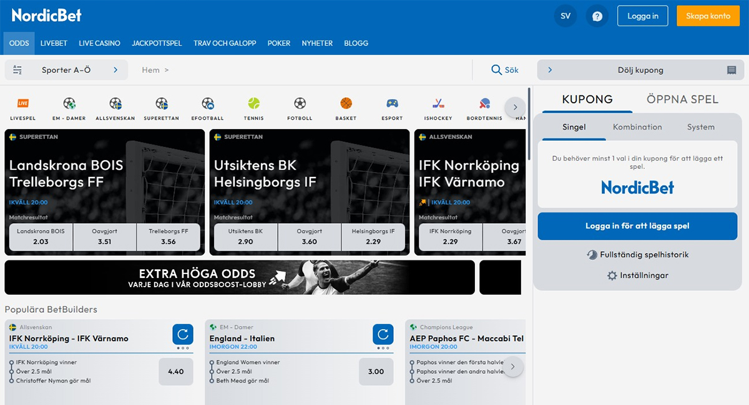749x405 pixels.
Task: Bet on Utsiktens BK at 2.90
Action: (x=246, y=237)
